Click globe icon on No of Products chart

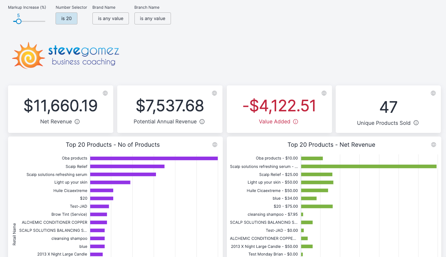pos(215,145)
